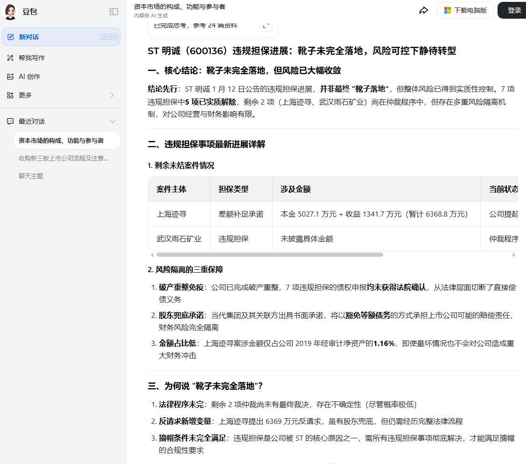This screenshot has width=526, height=464.
Task: Click the Windows logo on download button
Action: pos(448,10)
